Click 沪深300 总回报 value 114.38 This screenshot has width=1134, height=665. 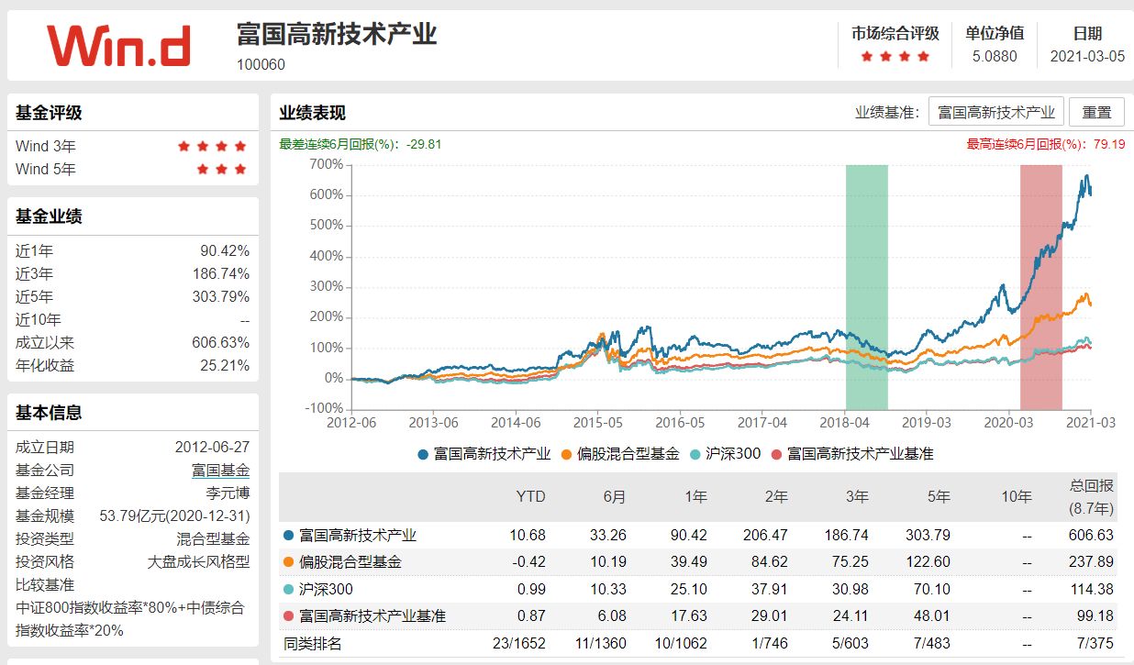tap(1091, 589)
